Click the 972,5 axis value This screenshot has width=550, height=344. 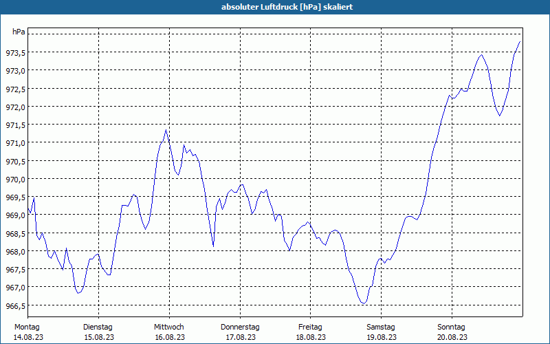(15, 89)
